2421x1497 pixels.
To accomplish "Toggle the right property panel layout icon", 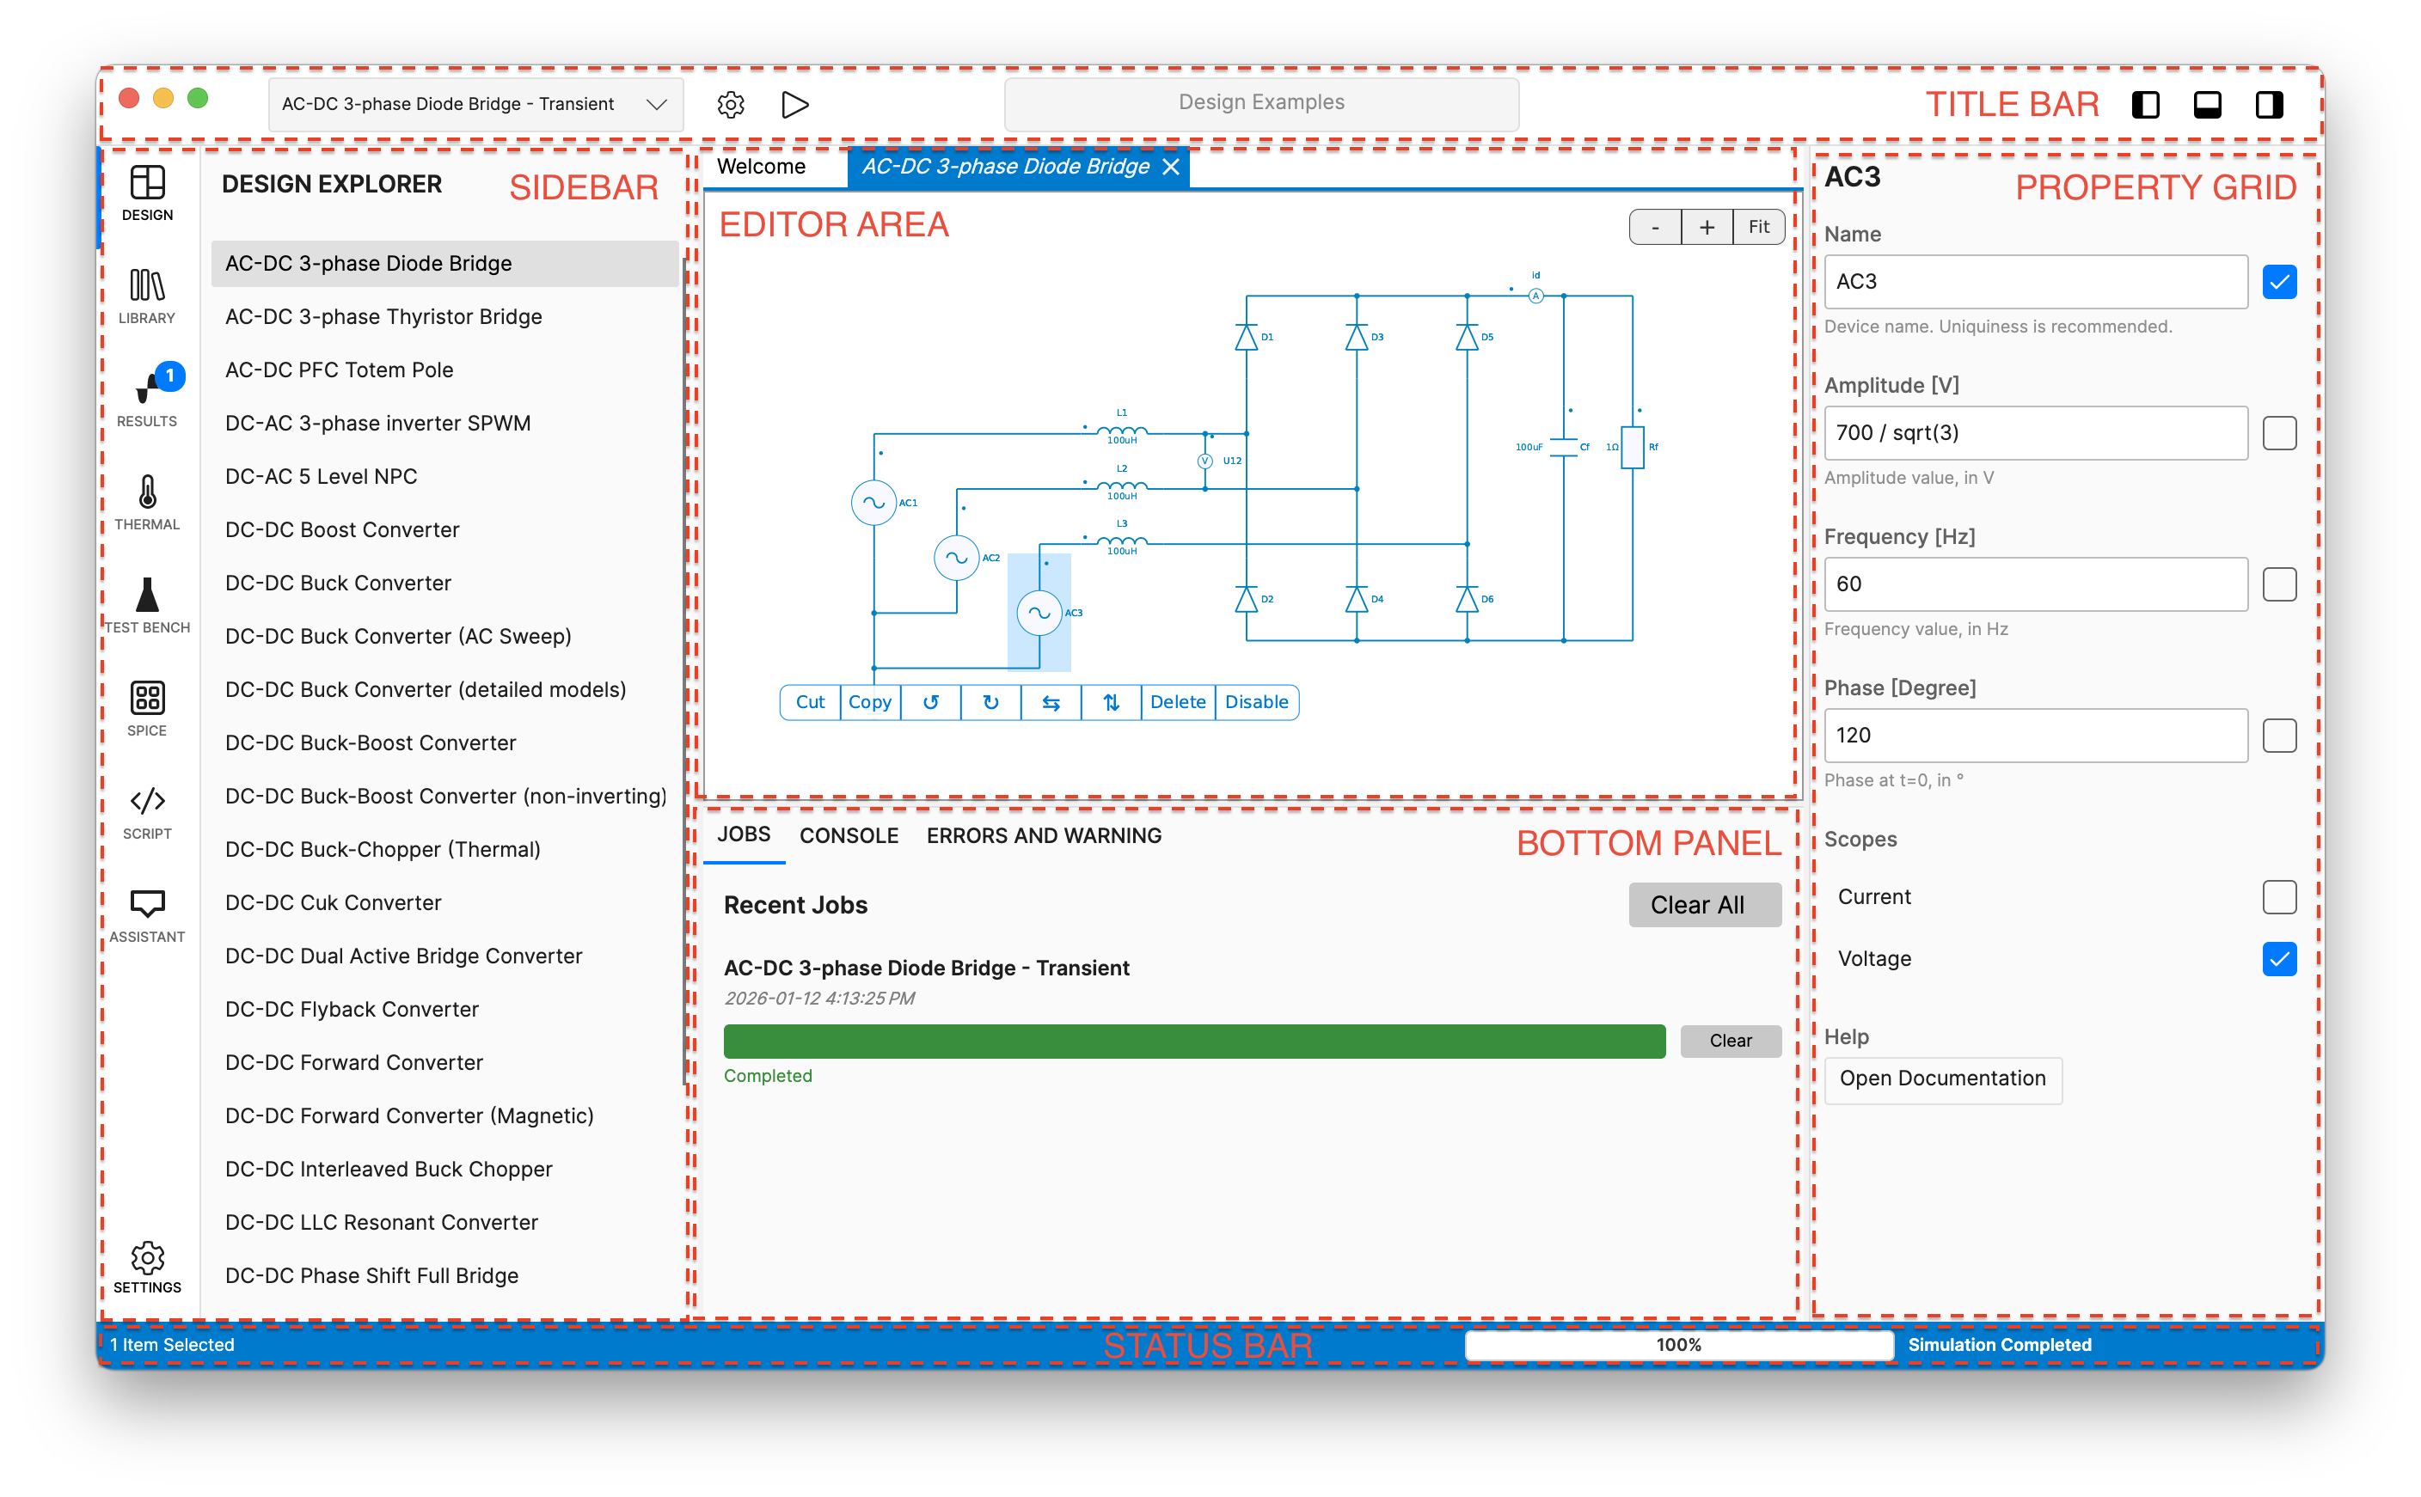I will tap(2269, 104).
